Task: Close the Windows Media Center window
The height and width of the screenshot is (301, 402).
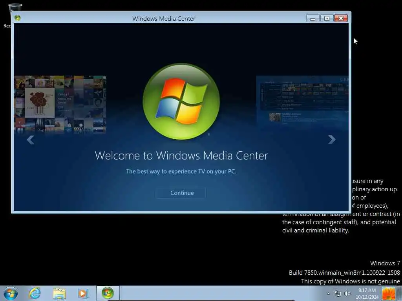Action: 341,18
